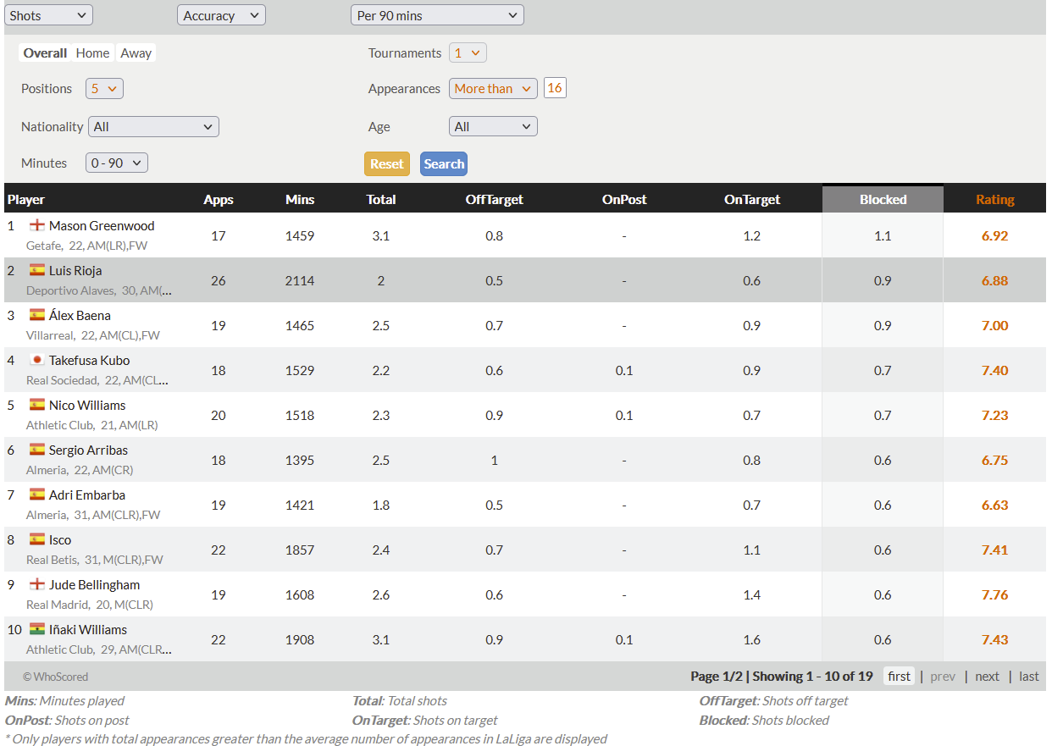
Task: Click the Spain flag beside Sergio Arribas
Action: tap(37, 450)
